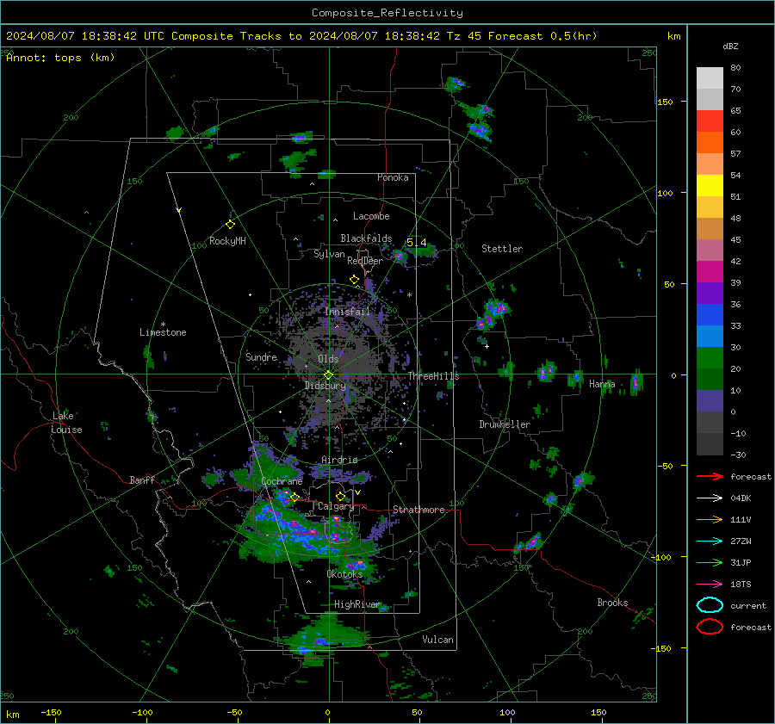Select the magenta 42-39 dBZ color swatch
The width and height of the screenshot is (775, 724).
(x=710, y=272)
